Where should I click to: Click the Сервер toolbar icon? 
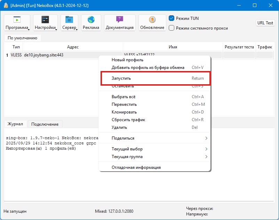point(69,20)
